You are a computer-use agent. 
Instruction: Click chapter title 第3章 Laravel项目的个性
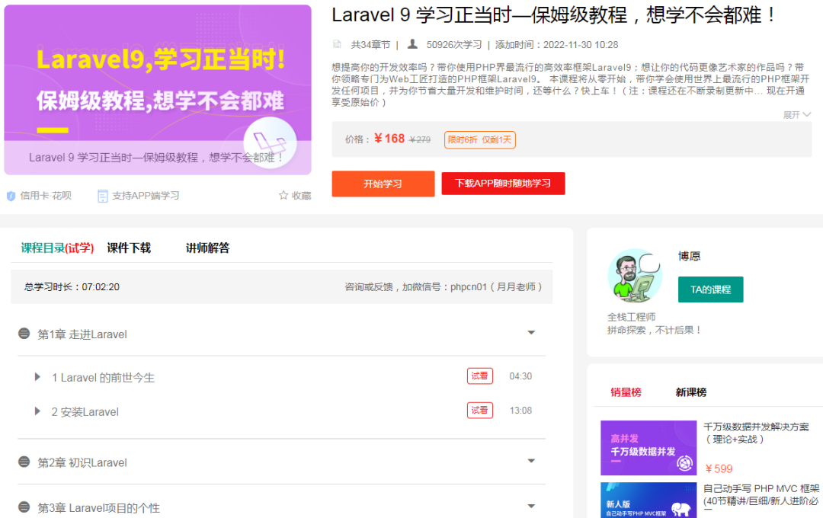tap(98, 507)
